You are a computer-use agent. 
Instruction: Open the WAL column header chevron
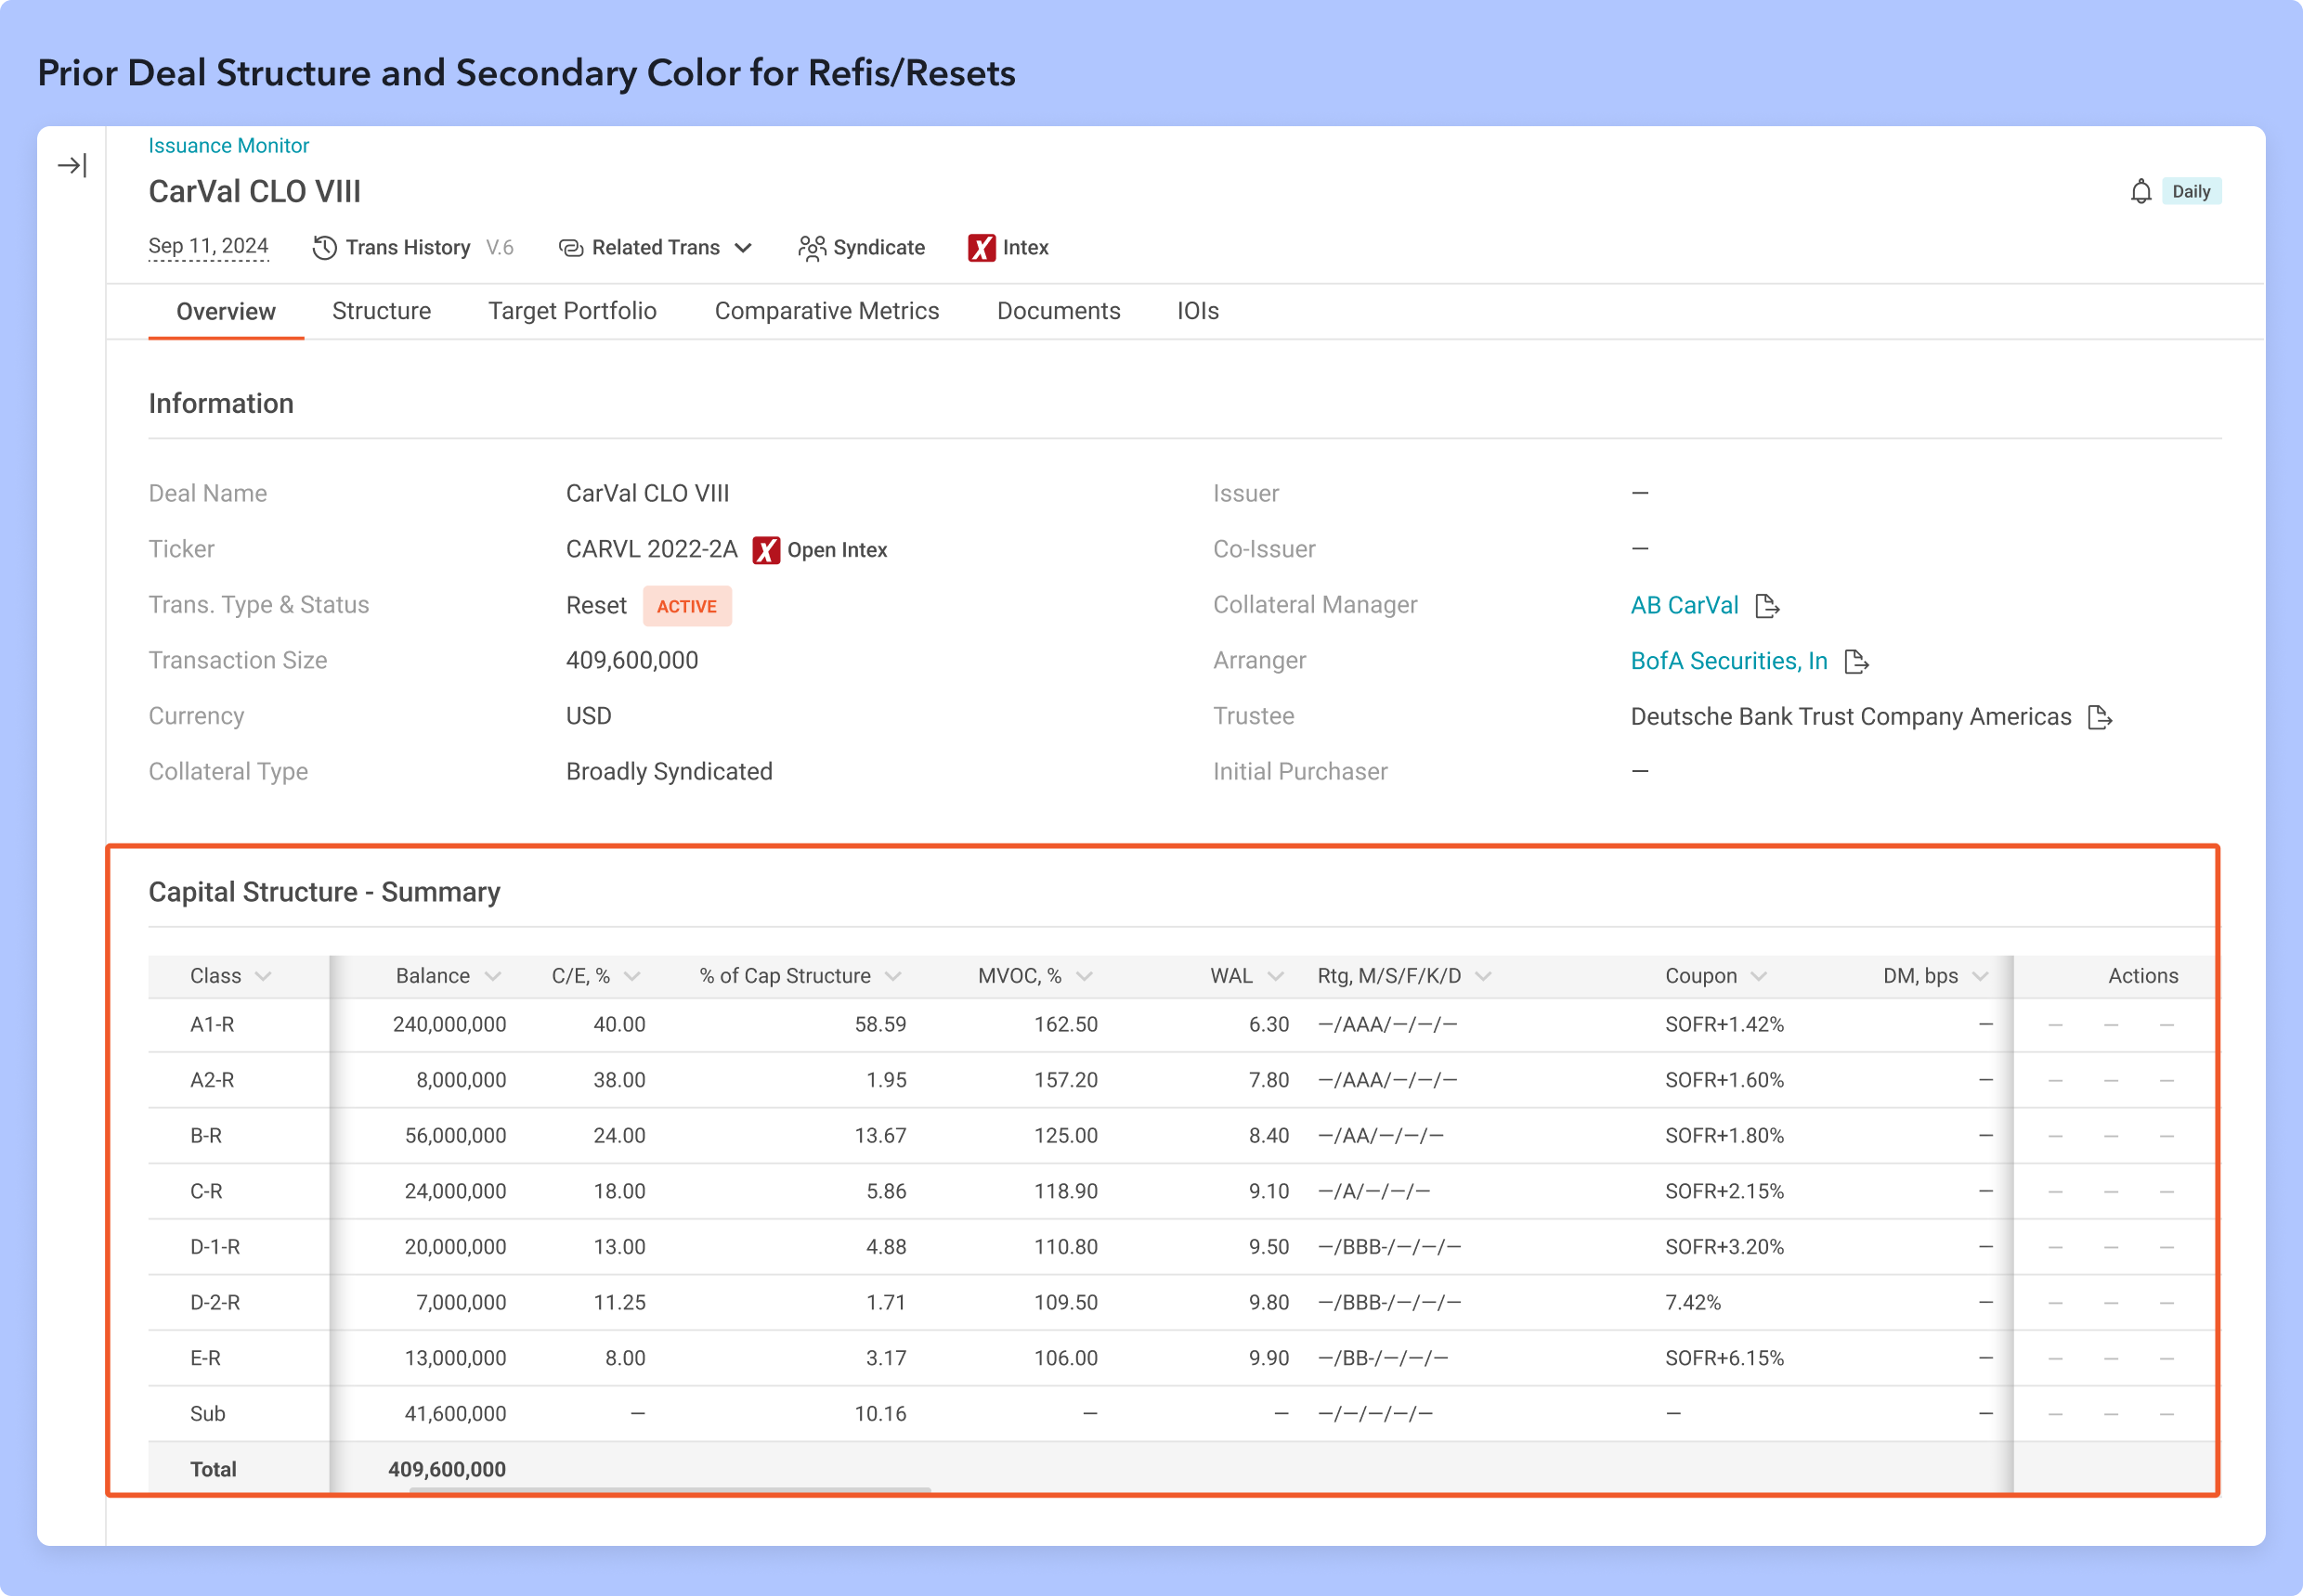(1275, 976)
